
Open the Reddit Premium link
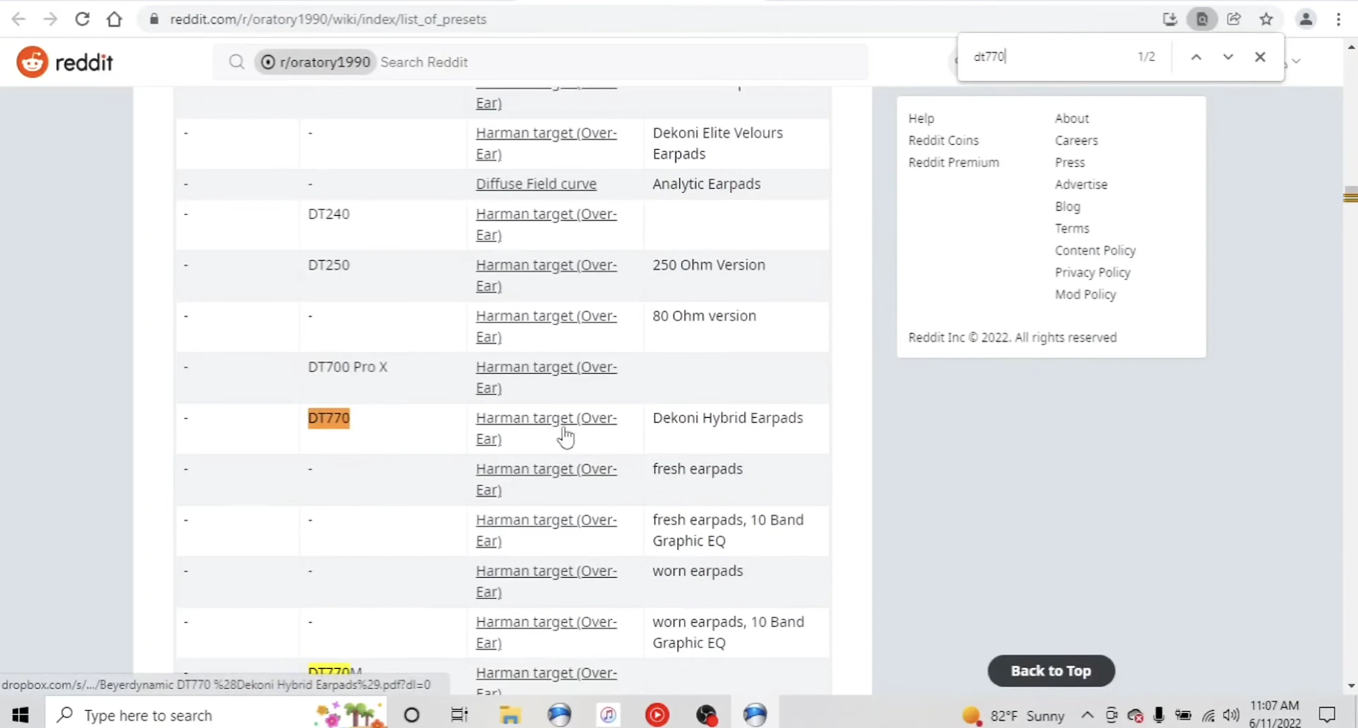(x=953, y=162)
